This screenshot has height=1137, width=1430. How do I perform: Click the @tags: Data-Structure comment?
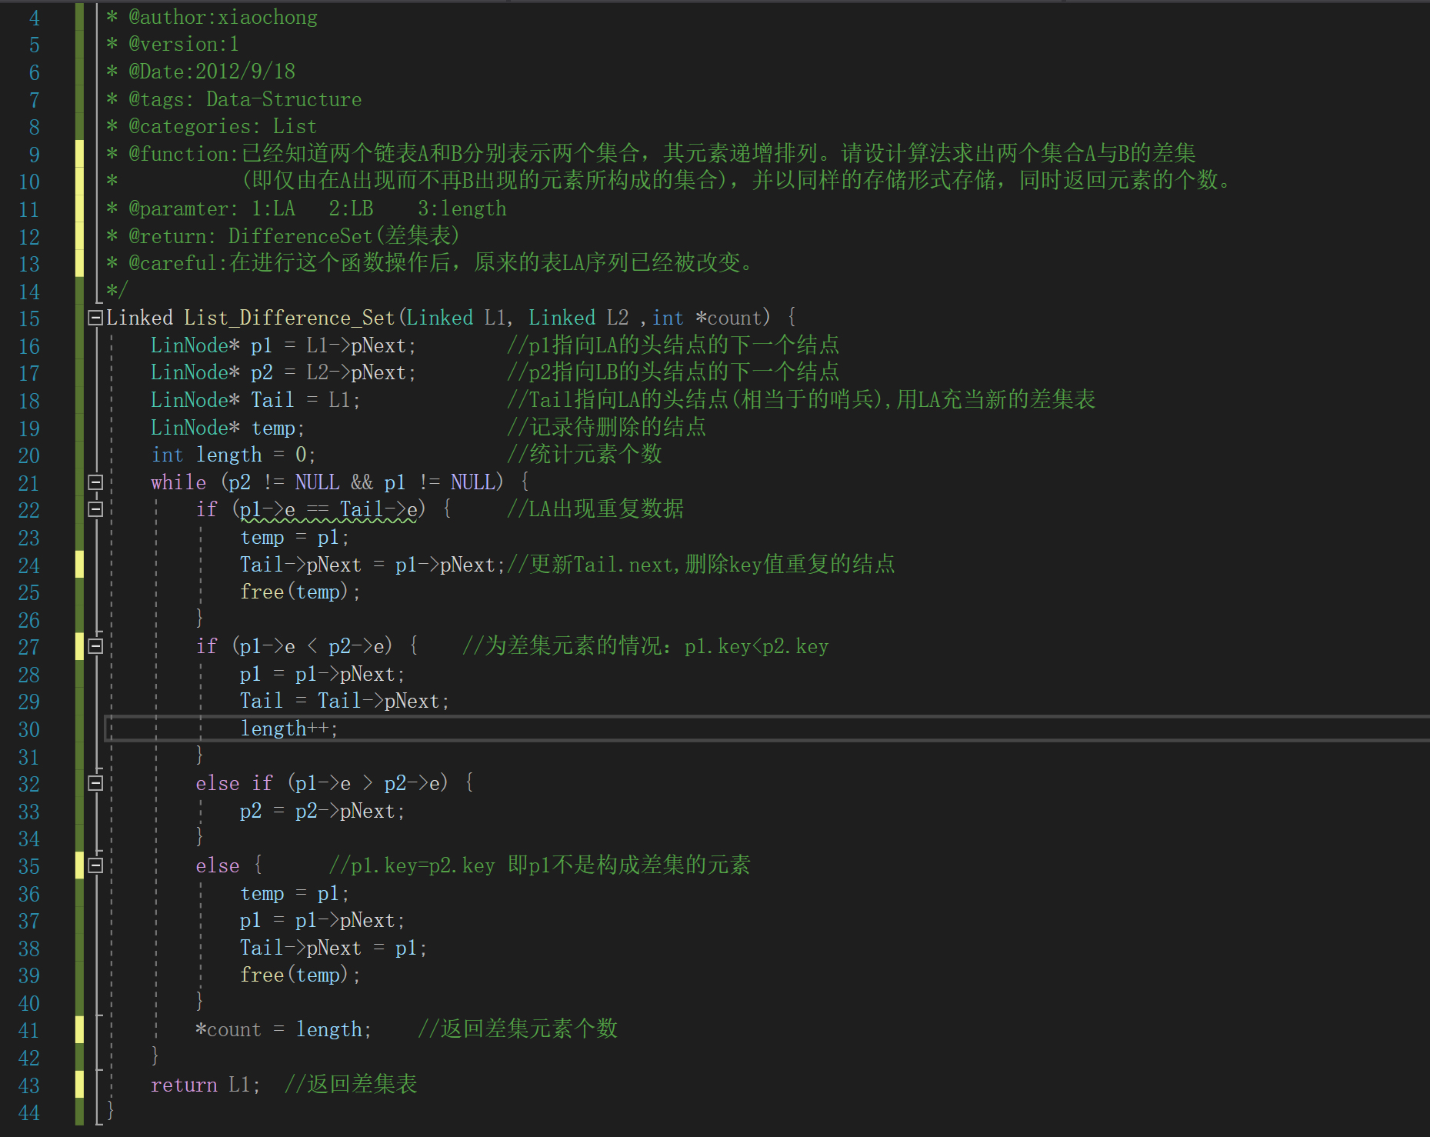click(x=245, y=99)
